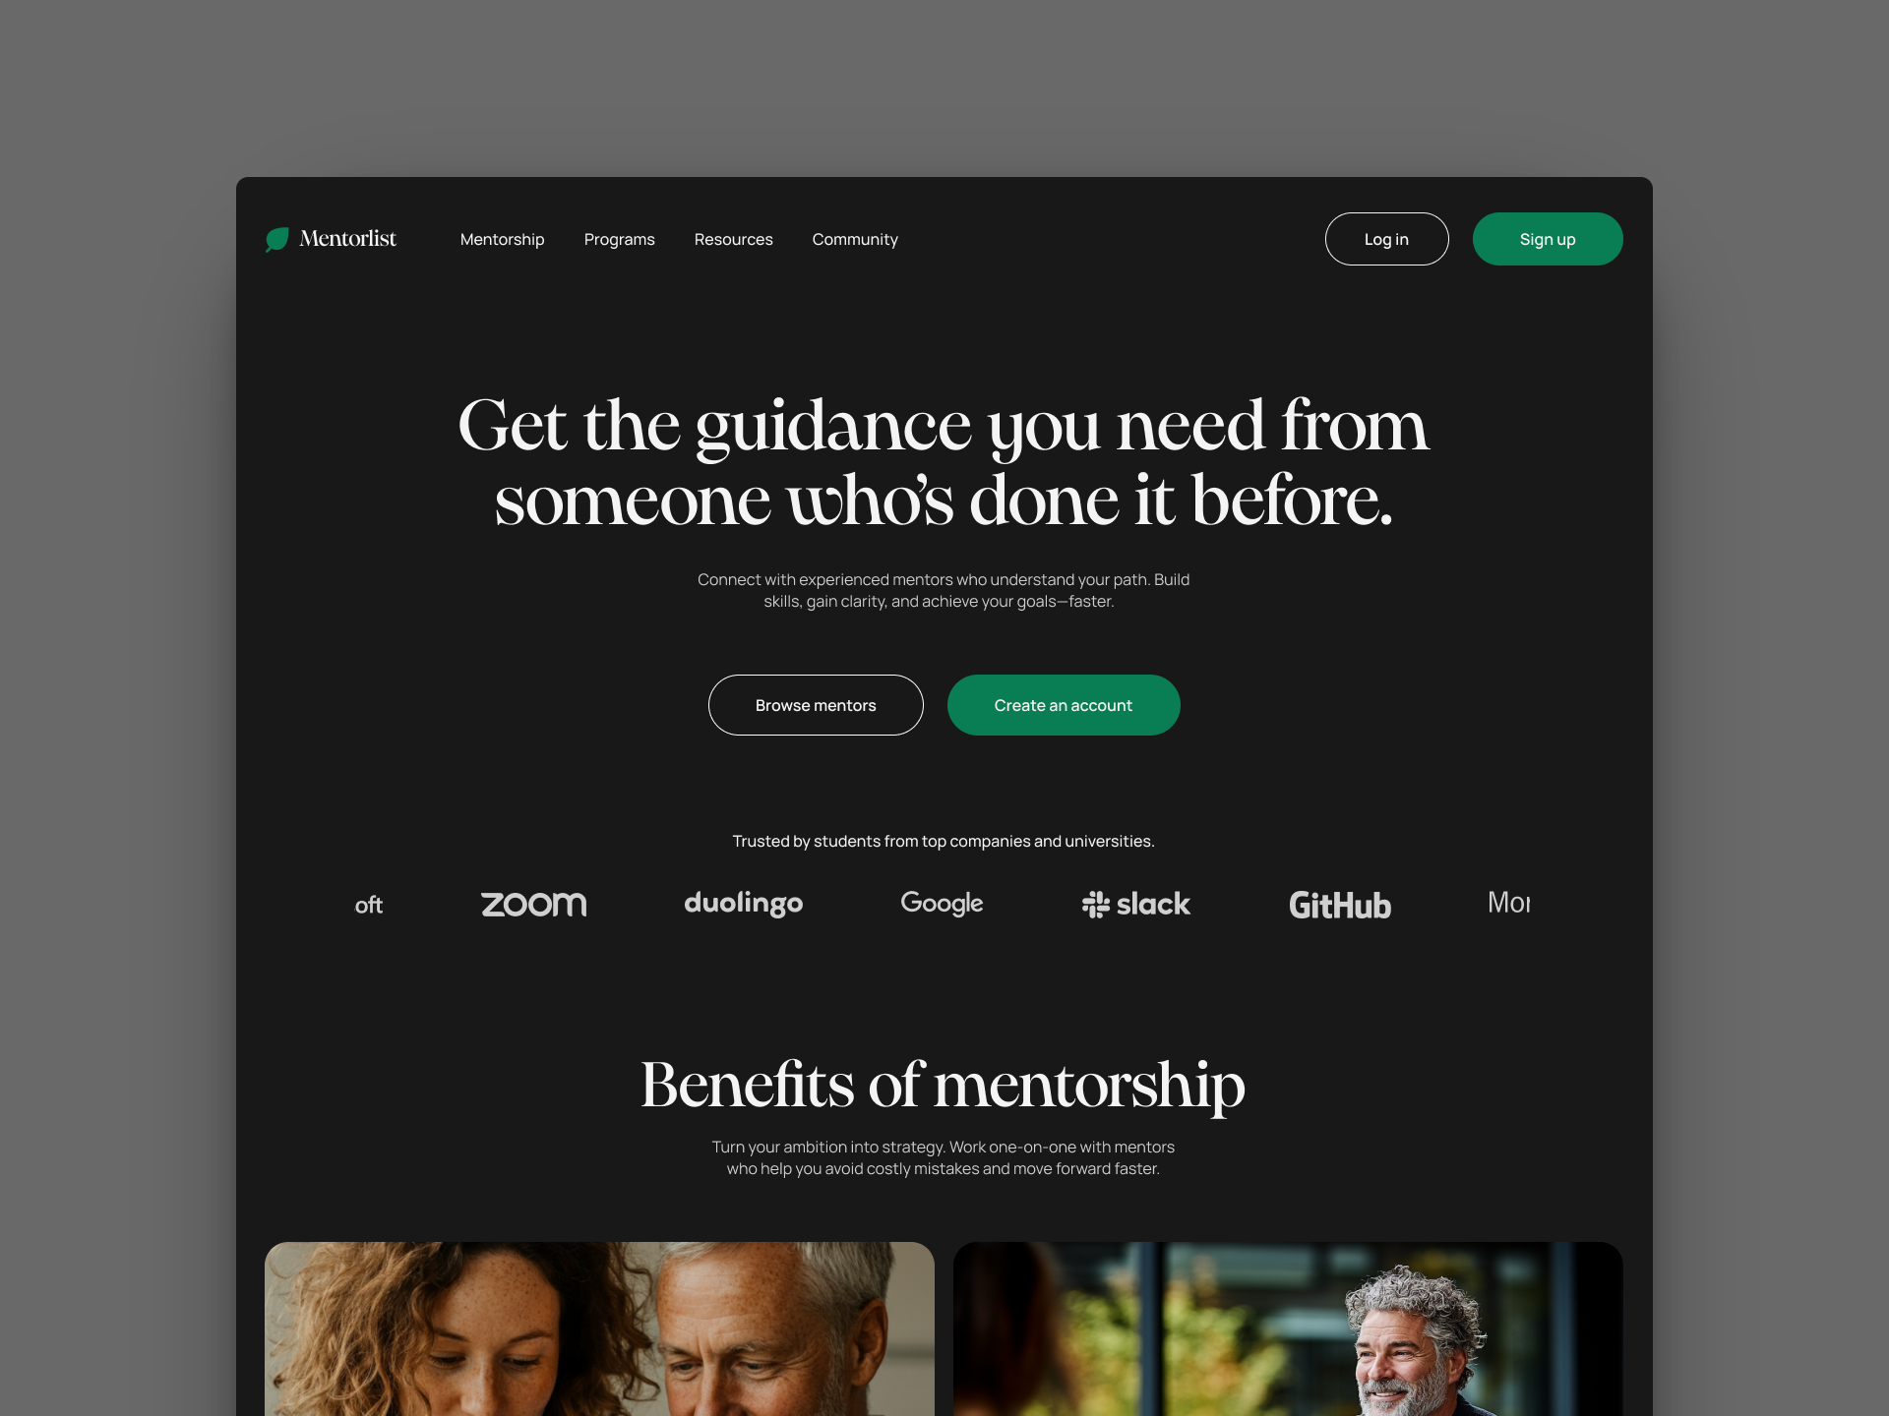The width and height of the screenshot is (1889, 1416).
Task: Click the Zoom logo
Action: 533,905
